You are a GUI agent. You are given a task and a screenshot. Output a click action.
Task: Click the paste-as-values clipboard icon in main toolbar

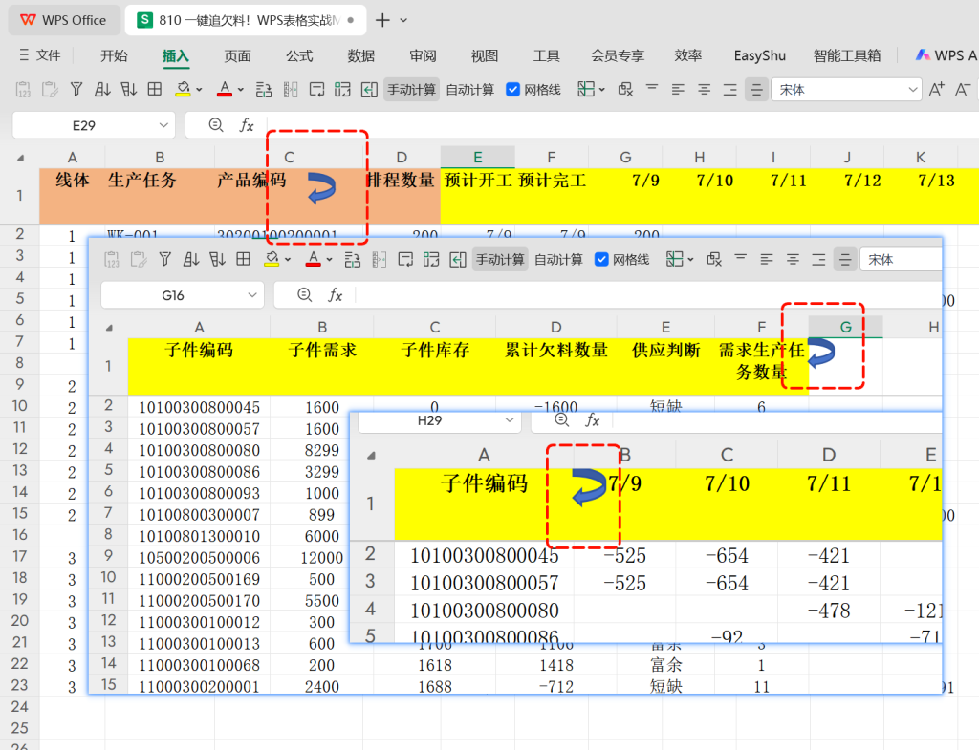click(23, 89)
